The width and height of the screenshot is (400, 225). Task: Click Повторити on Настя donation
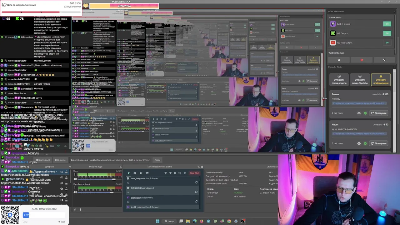tap(379, 143)
